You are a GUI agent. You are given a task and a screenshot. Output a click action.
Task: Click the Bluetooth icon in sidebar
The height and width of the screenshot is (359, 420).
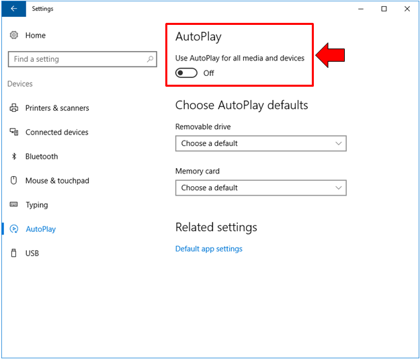tap(14, 157)
